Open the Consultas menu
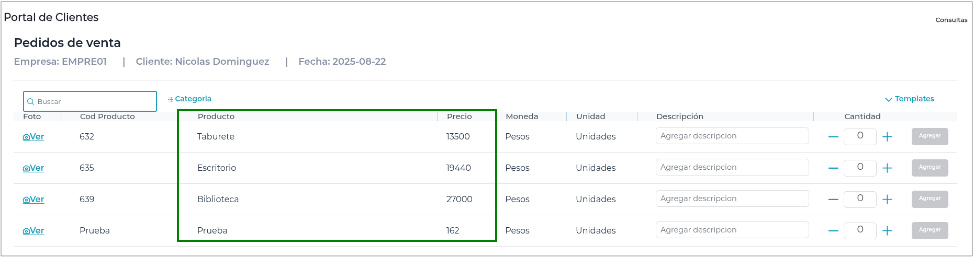 pos(951,20)
